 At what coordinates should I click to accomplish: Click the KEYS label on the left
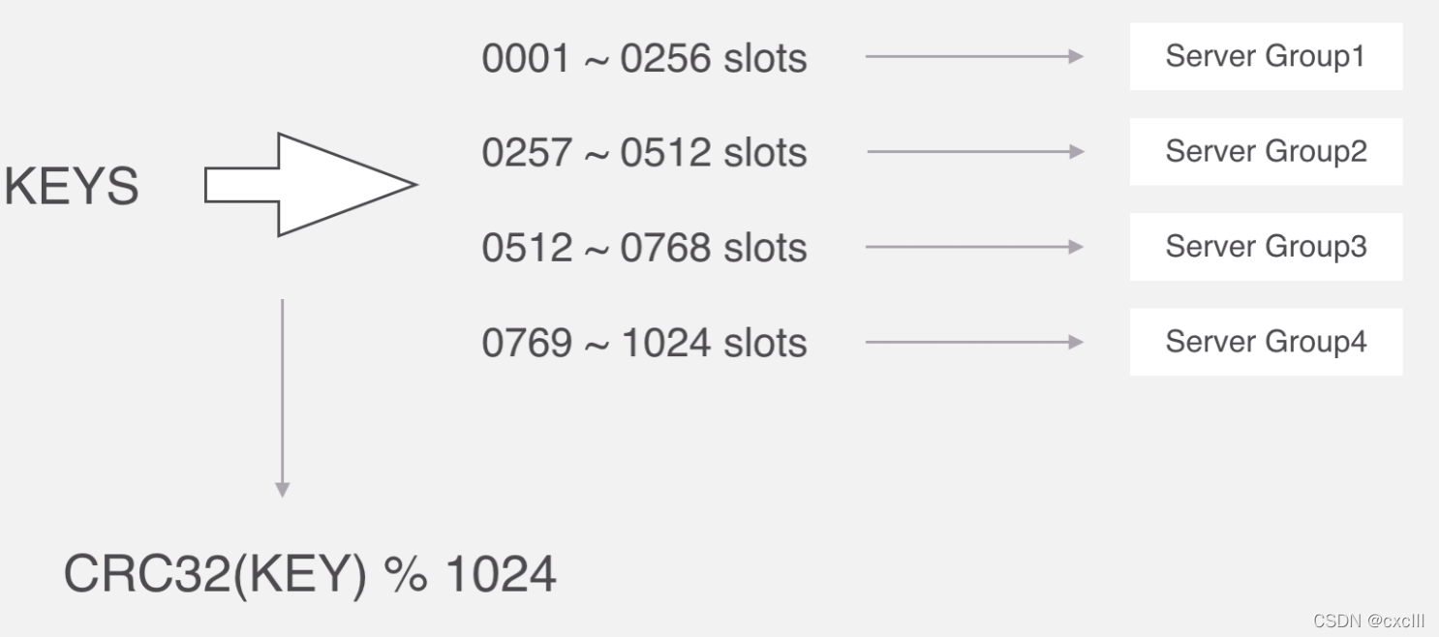coord(71,186)
